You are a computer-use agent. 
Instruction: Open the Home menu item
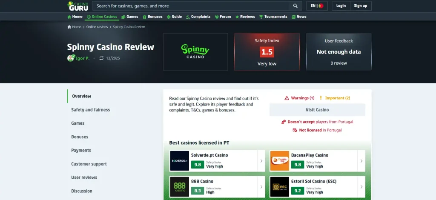[75, 17]
